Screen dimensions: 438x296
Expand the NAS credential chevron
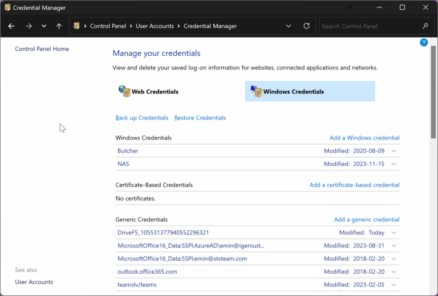pyautogui.click(x=394, y=164)
